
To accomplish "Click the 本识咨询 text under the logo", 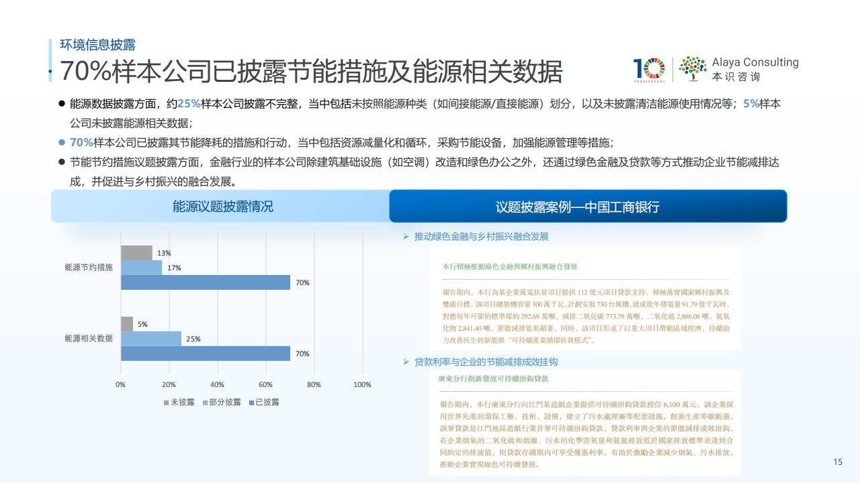I will pos(736,76).
